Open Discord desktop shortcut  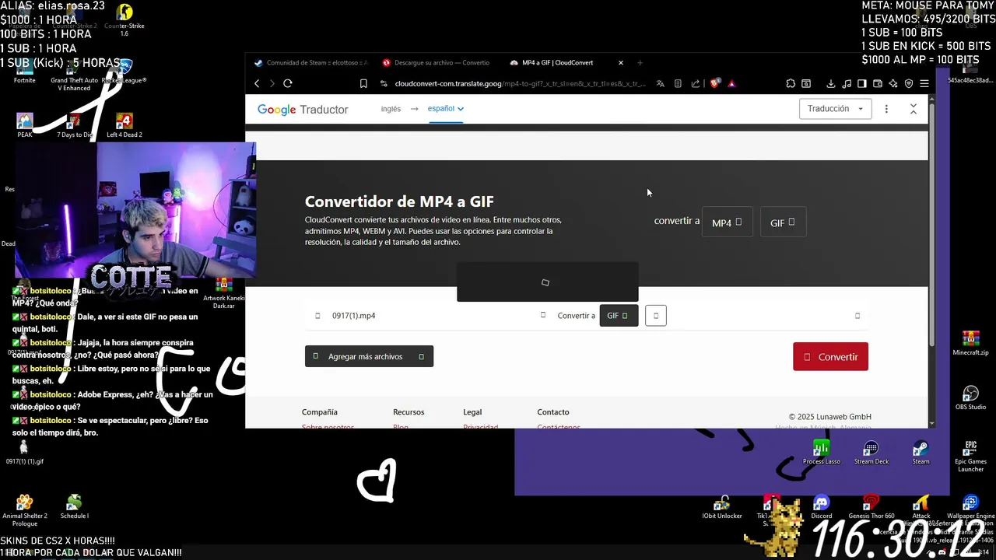[x=822, y=507]
